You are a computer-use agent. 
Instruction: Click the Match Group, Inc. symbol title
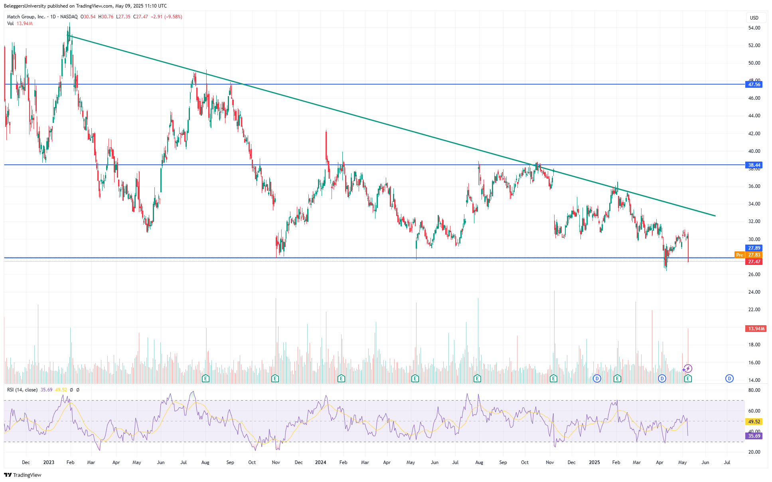(26, 17)
